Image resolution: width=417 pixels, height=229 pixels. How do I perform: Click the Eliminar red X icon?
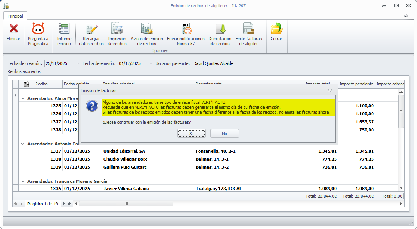(x=14, y=28)
